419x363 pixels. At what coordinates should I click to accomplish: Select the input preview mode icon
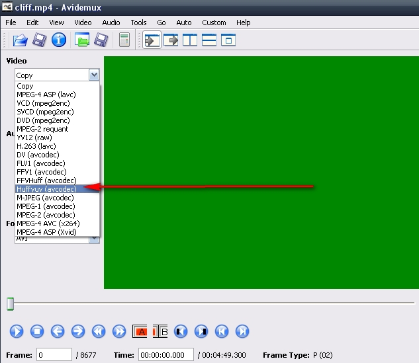pos(152,40)
